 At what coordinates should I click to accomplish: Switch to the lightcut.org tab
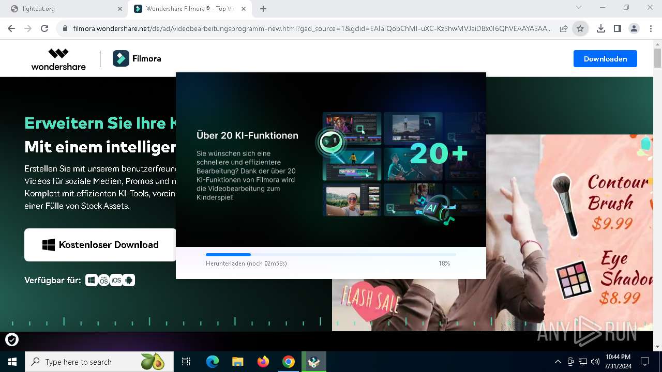click(x=65, y=9)
